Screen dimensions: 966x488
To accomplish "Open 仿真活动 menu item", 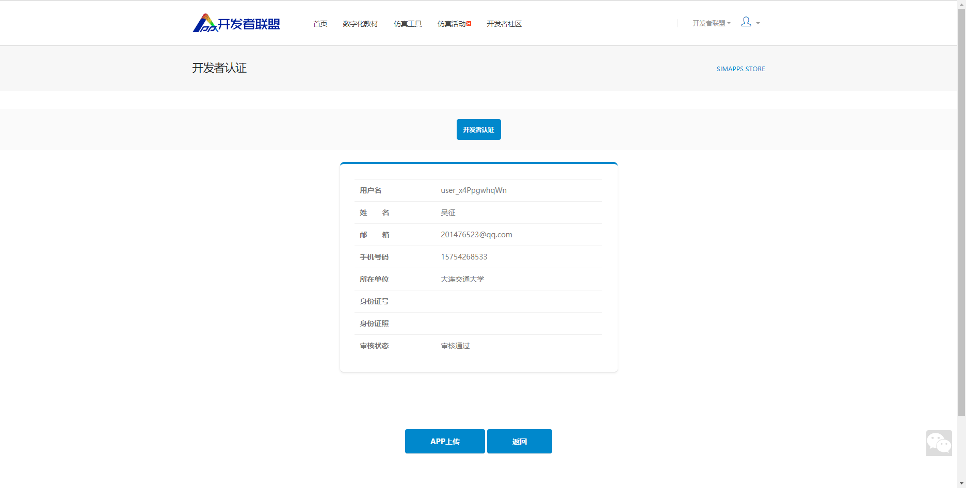I will 452,24.
